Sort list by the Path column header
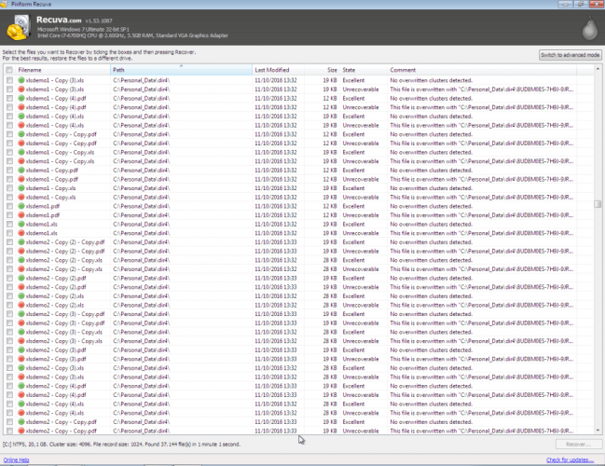This screenshot has height=466, width=605. pos(181,70)
